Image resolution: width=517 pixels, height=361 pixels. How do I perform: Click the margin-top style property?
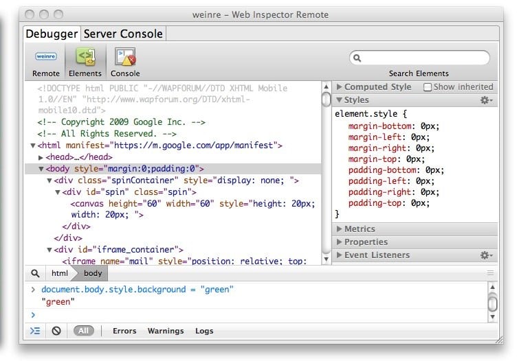[386, 159]
